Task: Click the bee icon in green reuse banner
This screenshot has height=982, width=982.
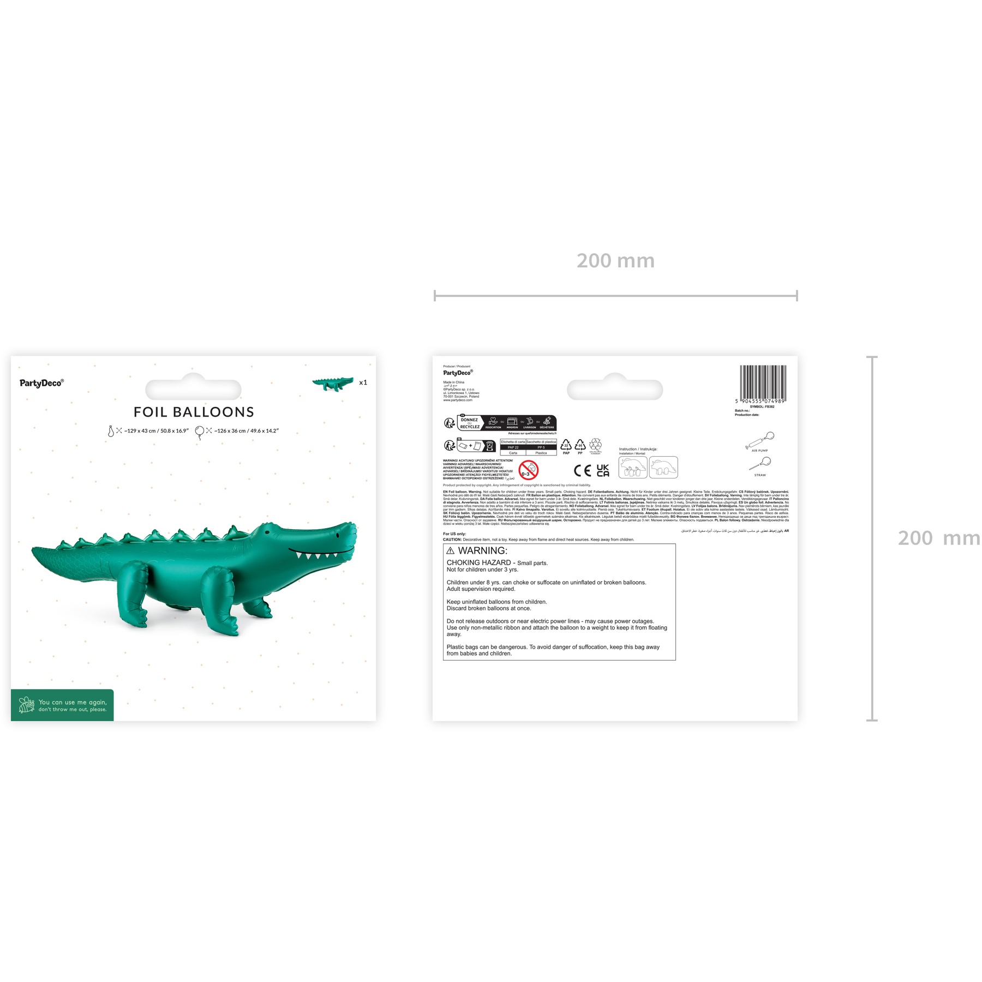Action: tap(26, 705)
